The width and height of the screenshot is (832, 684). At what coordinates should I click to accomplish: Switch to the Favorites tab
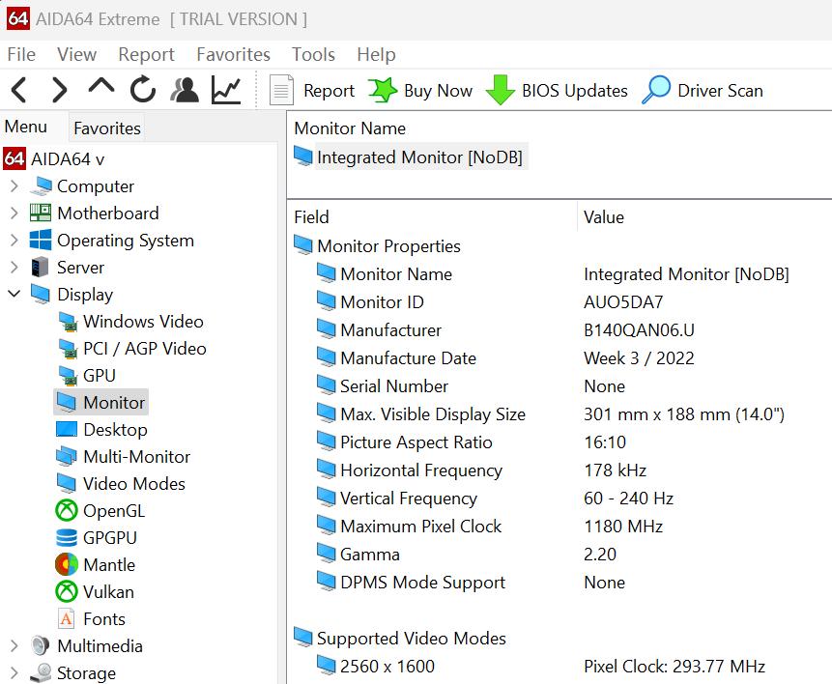click(x=107, y=128)
